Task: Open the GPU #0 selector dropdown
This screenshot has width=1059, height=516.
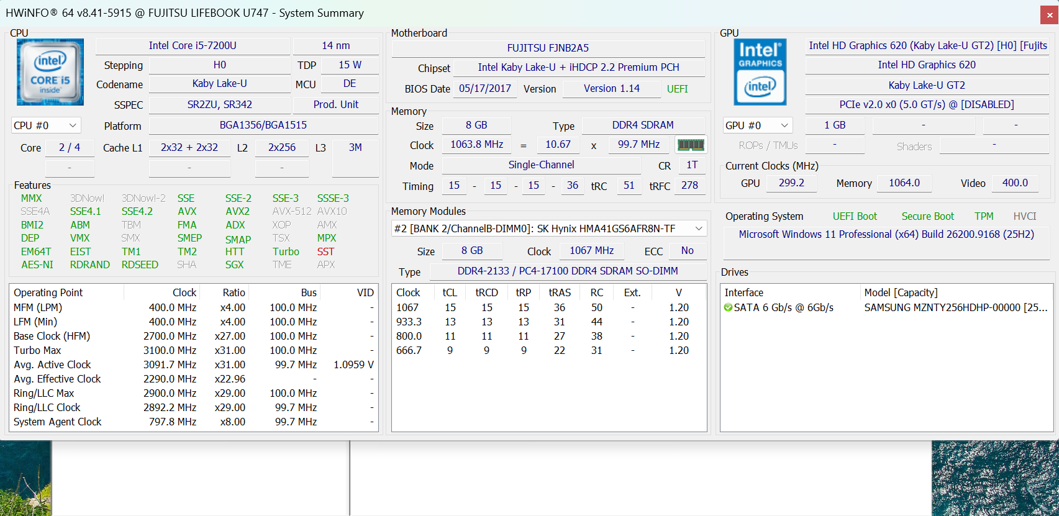Action: coord(758,125)
